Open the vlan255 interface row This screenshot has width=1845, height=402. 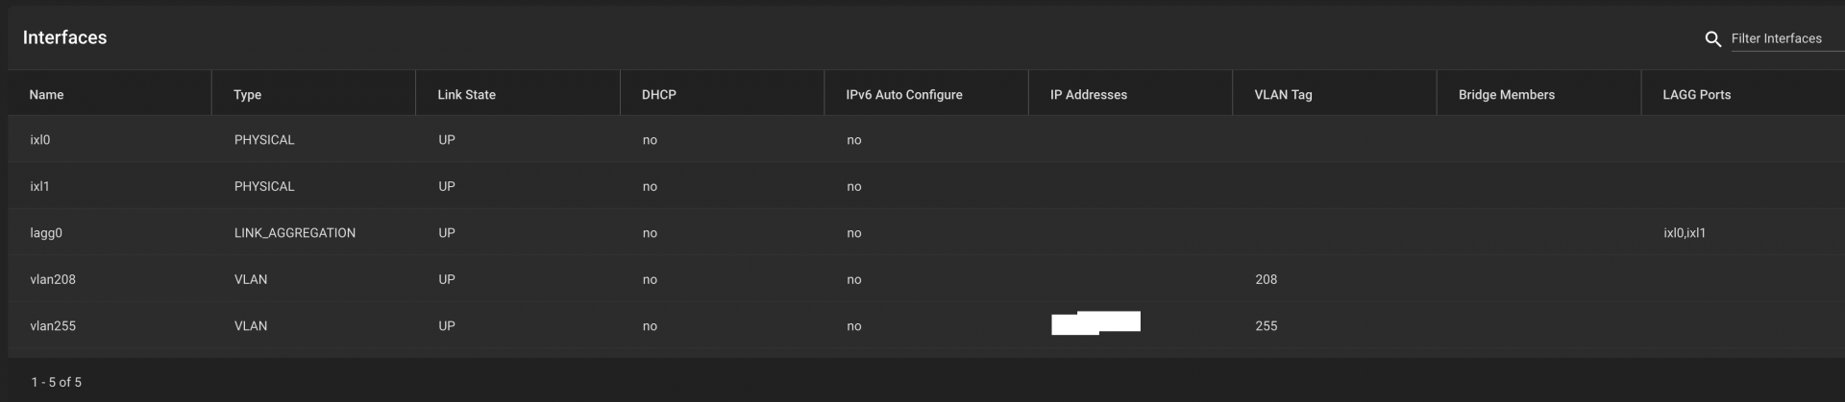53,326
